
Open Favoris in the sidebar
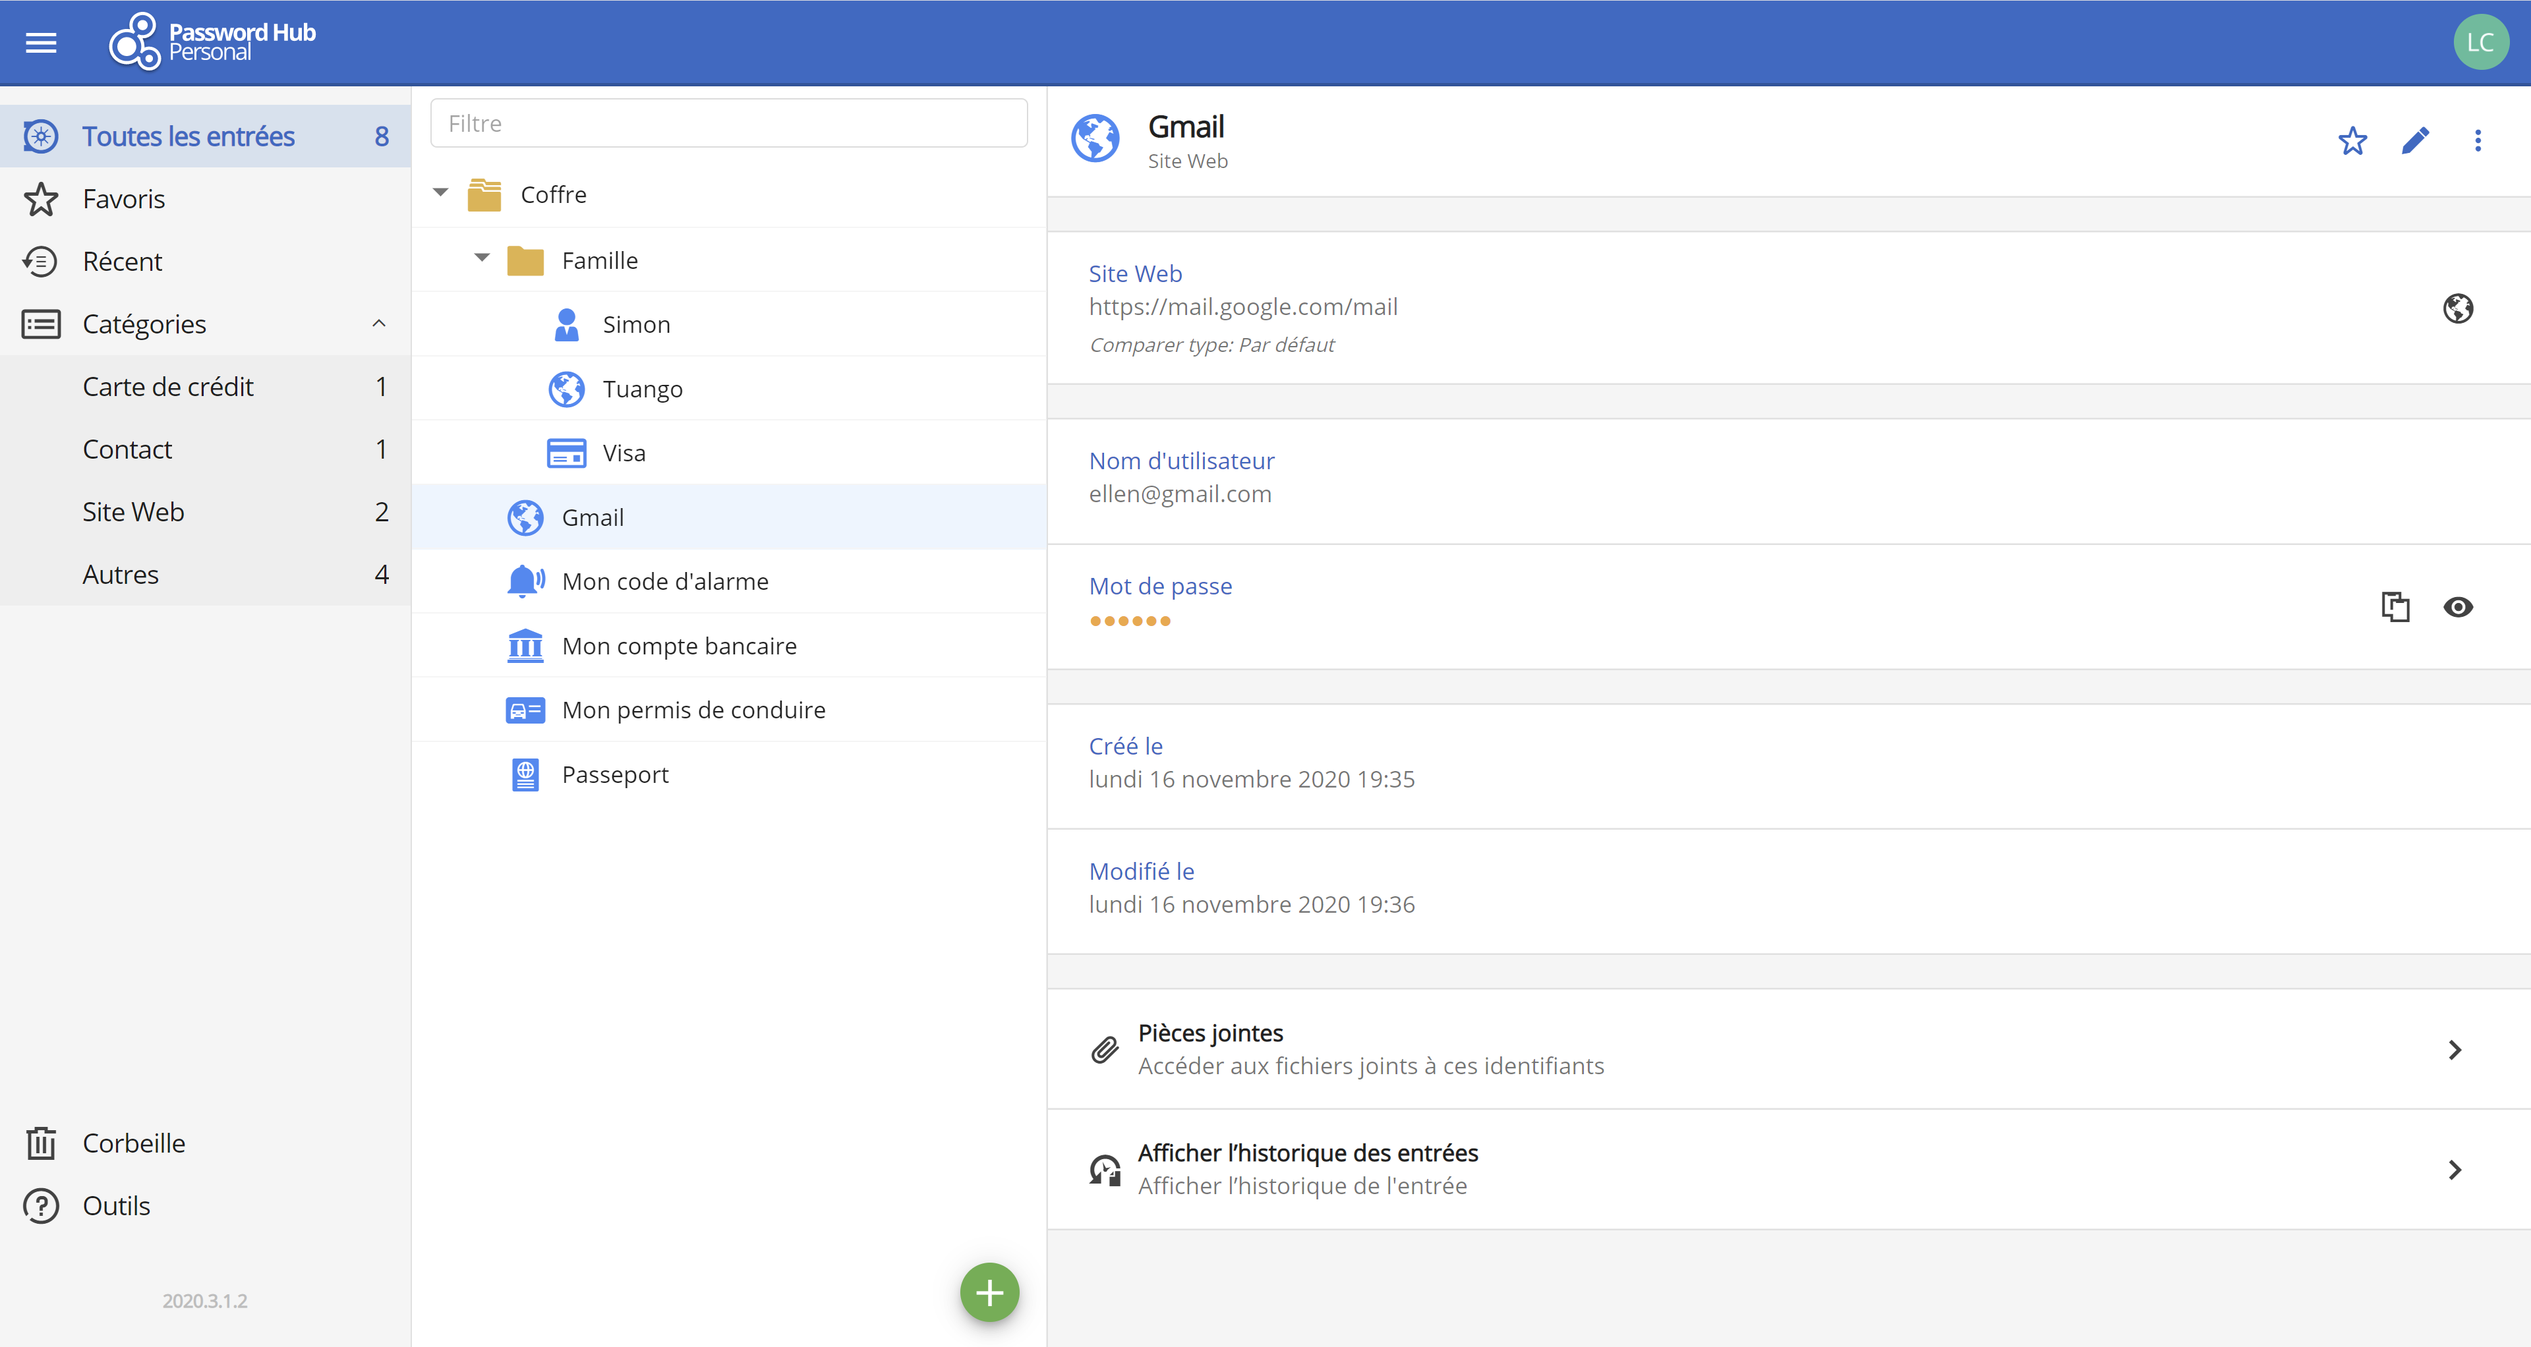124,198
